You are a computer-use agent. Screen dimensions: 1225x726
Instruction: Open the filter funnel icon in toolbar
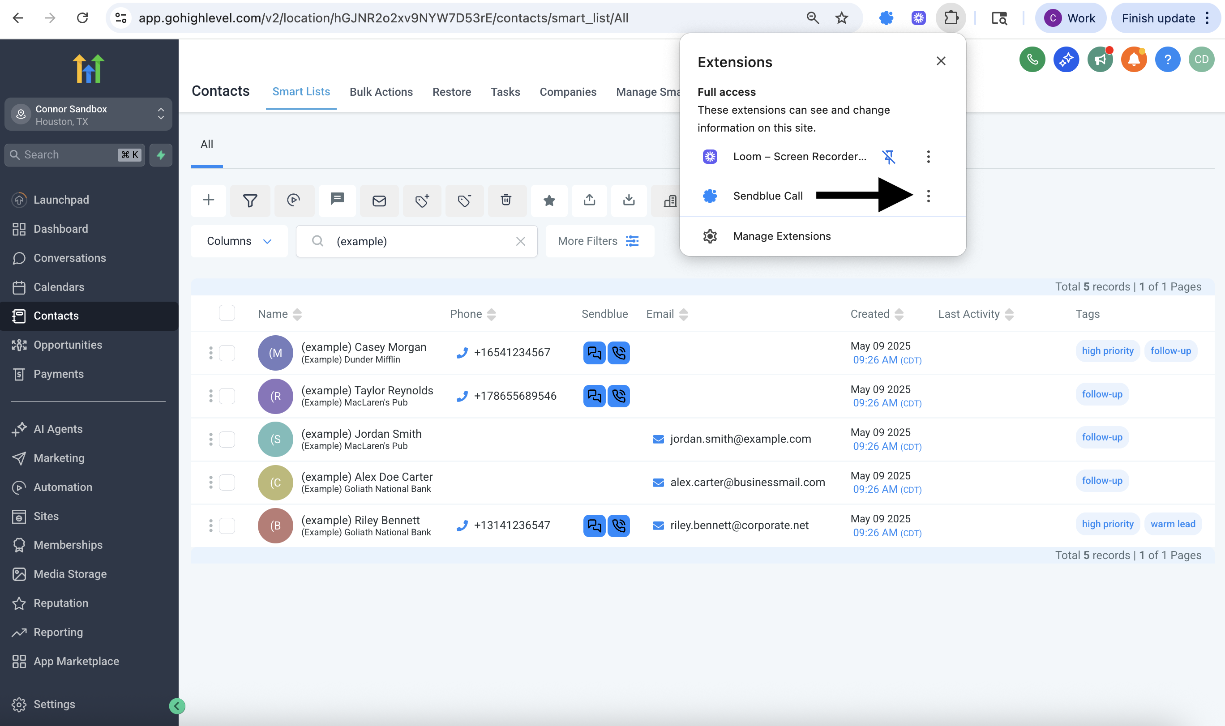click(250, 200)
